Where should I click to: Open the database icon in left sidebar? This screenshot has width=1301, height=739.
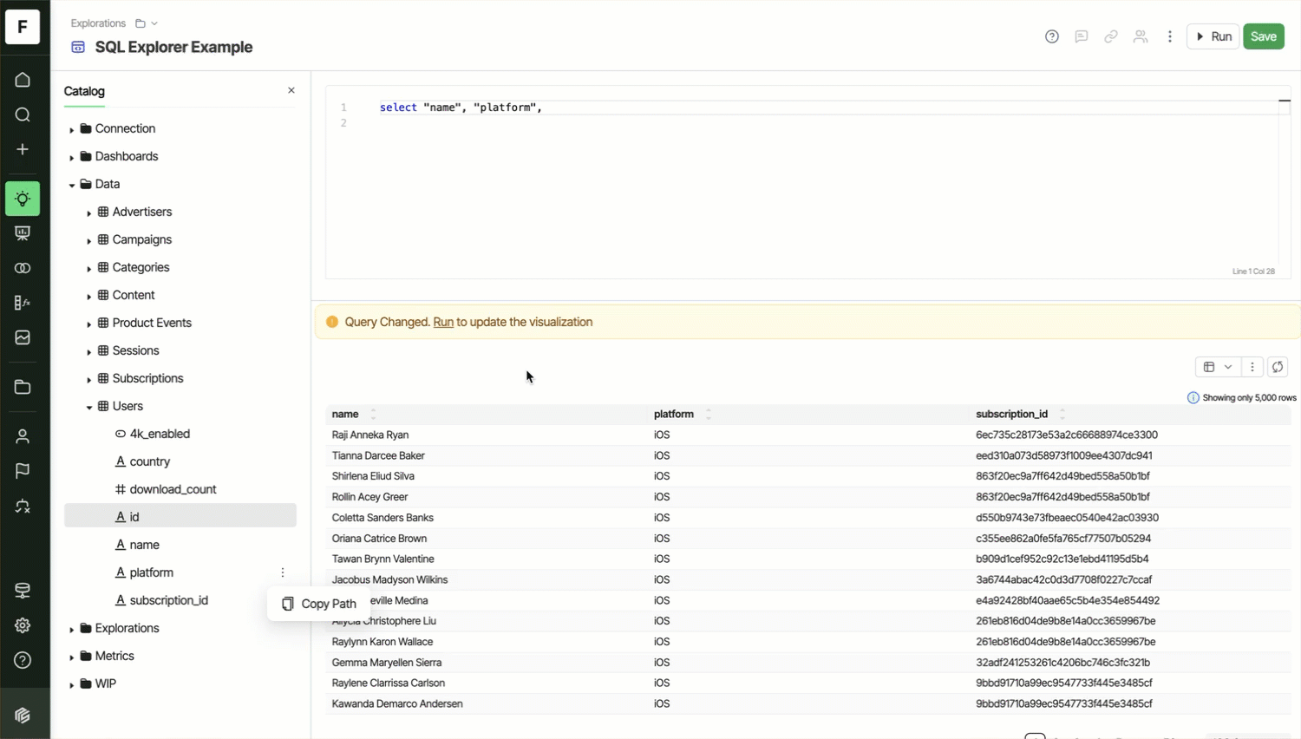(x=23, y=591)
